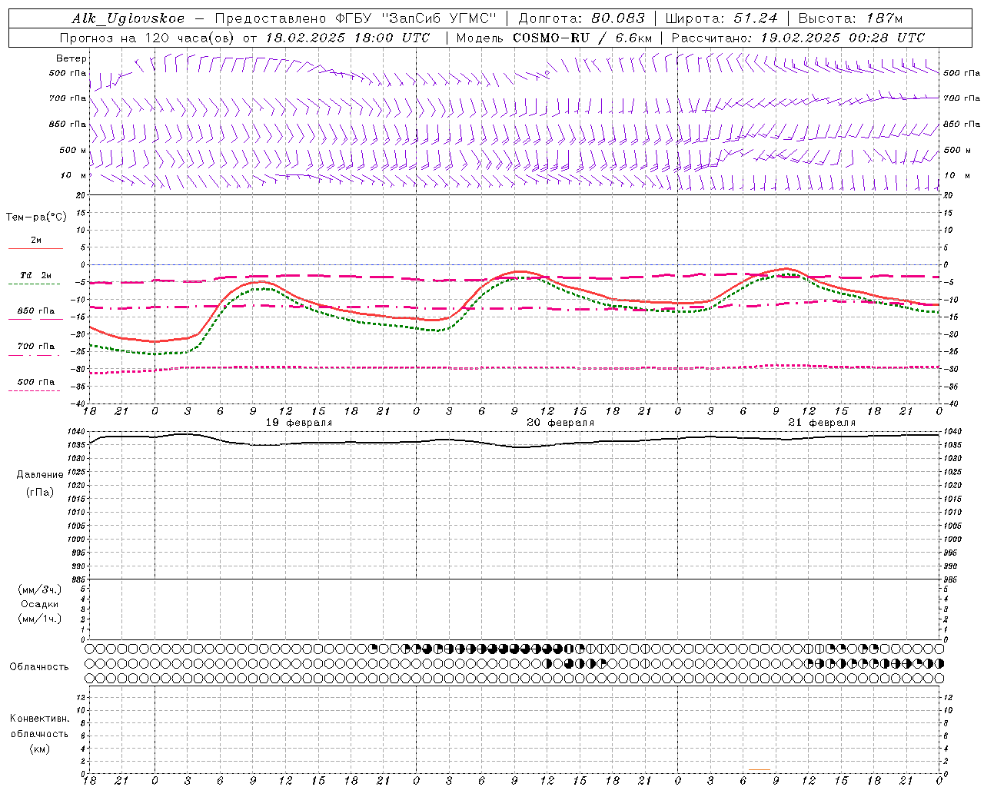Click the Высота: 187м value
This screenshot has height=787, width=984.
[850, 18]
